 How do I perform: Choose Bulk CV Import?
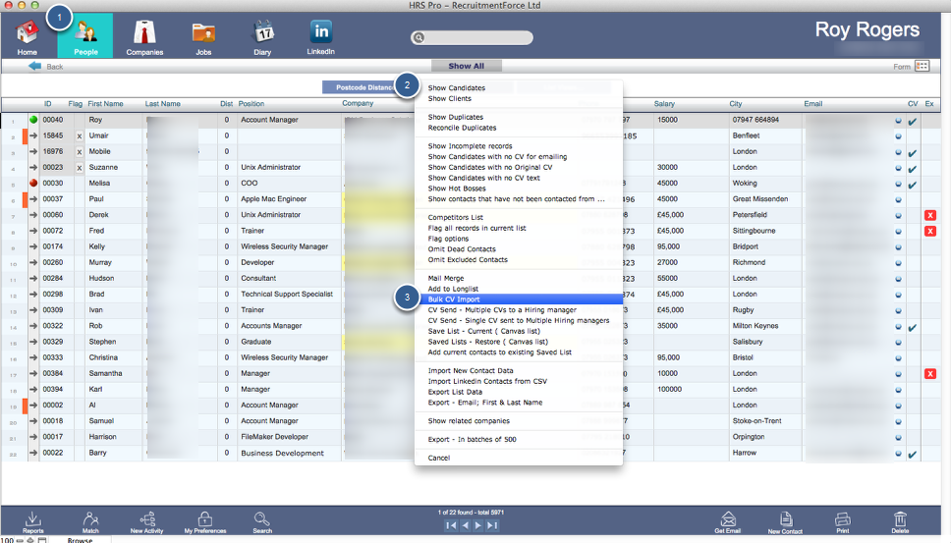(519, 299)
